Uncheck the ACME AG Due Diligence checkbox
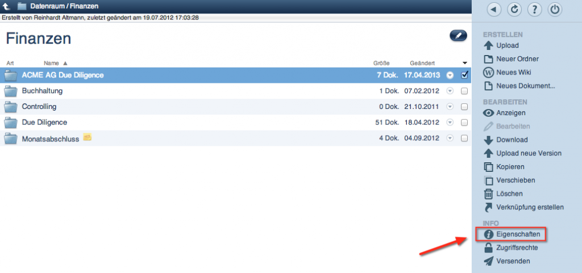This screenshot has width=582, height=273. [x=464, y=75]
